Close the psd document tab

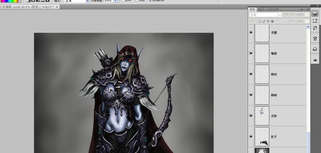pyautogui.click(x=57, y=7)
